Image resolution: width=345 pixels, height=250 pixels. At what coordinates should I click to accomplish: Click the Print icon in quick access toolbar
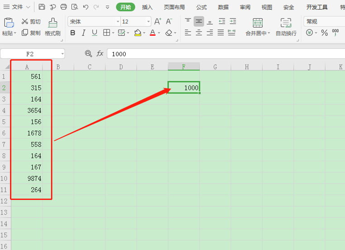(64, 7)
